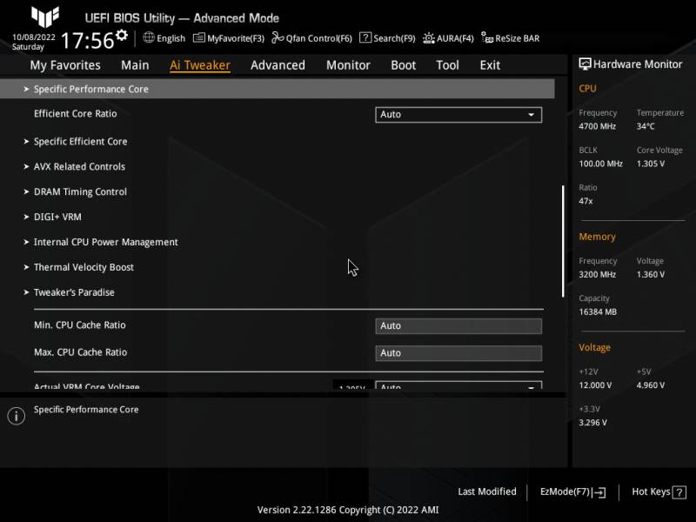Open the Monitor tab

348,65
